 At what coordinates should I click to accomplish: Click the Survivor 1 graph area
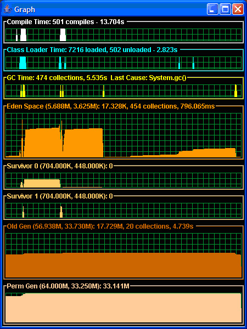point(123,210)
